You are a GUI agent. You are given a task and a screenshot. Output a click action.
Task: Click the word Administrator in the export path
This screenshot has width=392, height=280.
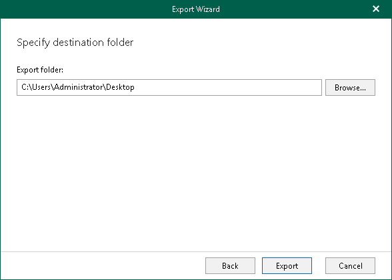pos(79,87)
